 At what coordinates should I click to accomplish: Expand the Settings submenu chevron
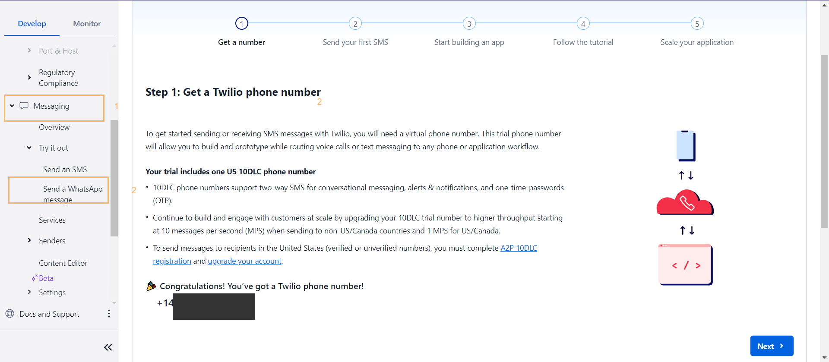pyautogui.click(x=29, y=292)
